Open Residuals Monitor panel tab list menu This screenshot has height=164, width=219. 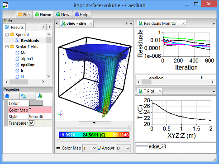tap(214, 24)
